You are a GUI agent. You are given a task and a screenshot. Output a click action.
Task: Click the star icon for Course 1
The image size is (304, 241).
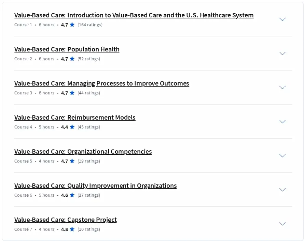[72, 25]
